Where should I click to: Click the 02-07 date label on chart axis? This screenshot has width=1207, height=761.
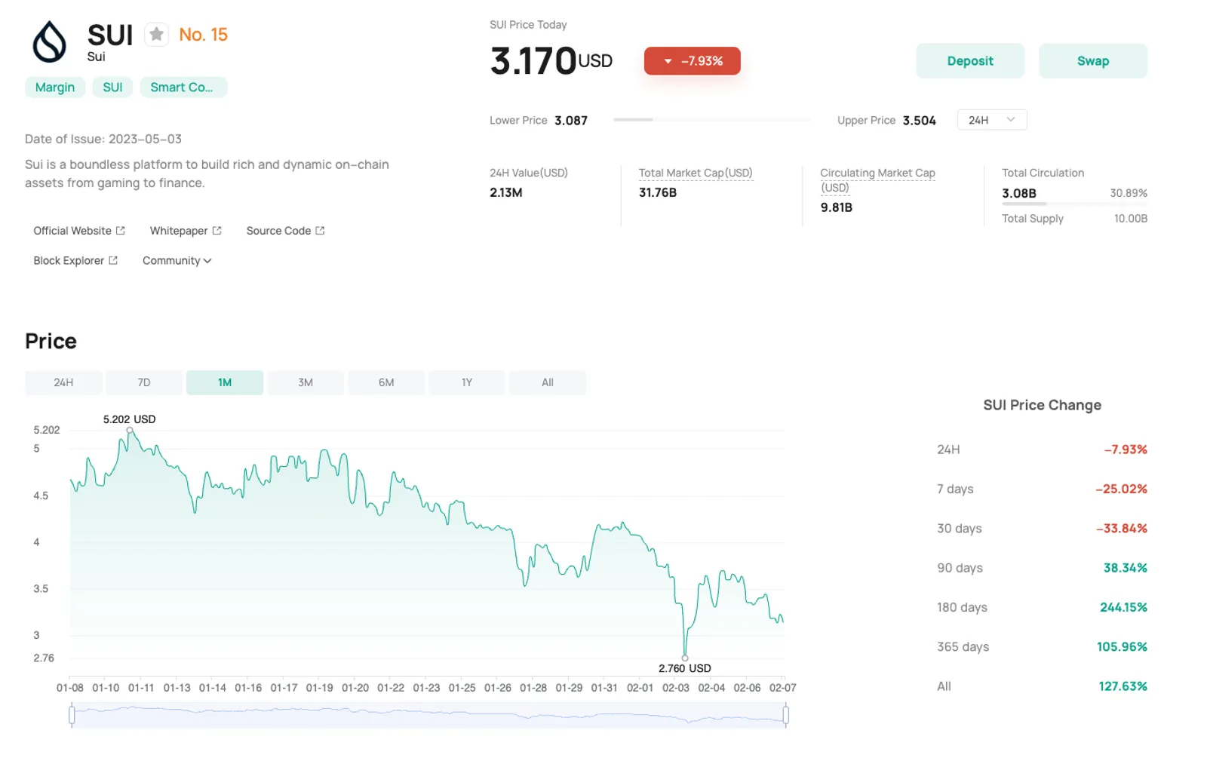[x=782, y=688]
